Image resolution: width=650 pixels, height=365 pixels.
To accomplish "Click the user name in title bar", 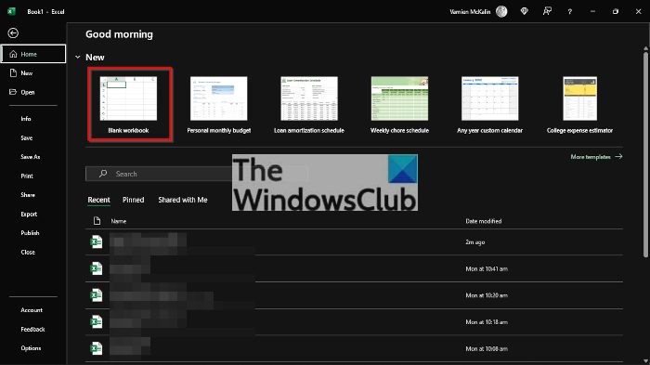I will tap(470, 12).
